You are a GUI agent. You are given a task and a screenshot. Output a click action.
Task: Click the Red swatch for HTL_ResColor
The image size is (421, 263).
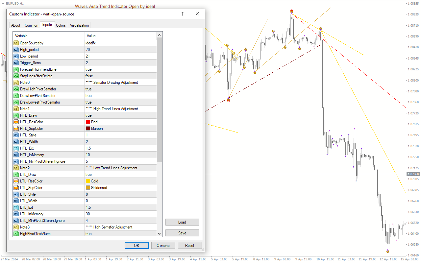pos(88,122)
